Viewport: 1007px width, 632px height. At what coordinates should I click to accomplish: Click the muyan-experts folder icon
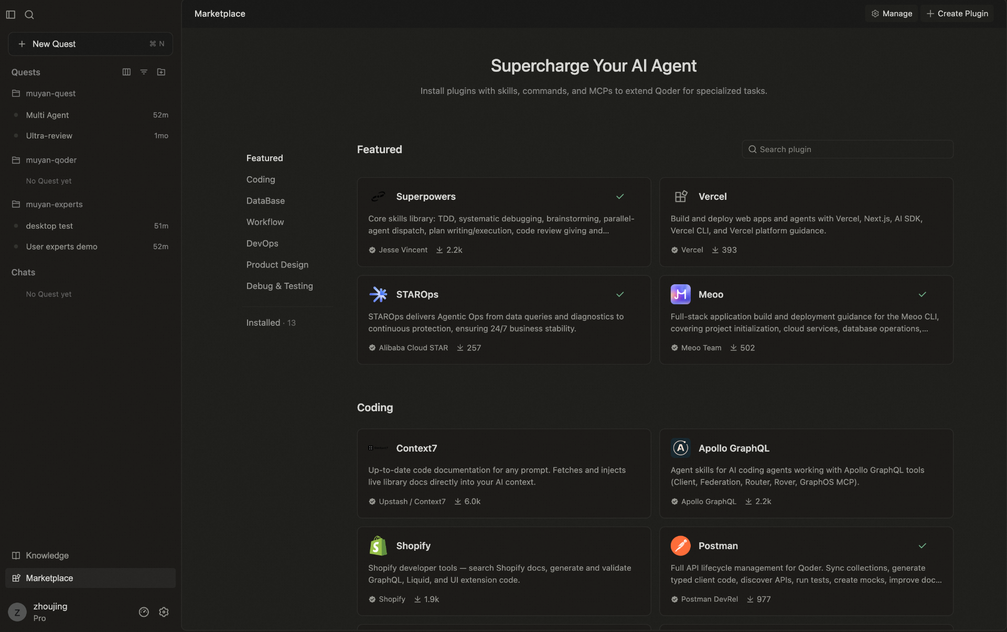(16, 204)
